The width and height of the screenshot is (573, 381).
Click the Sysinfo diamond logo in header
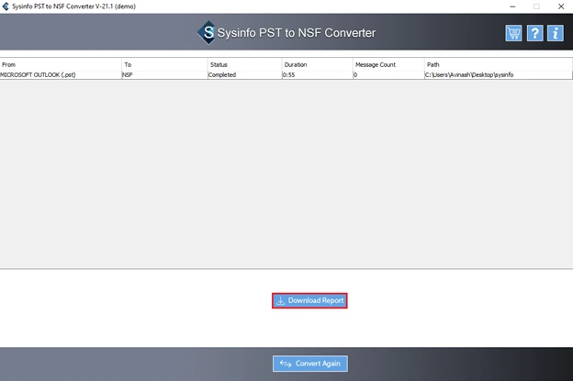(208, 32)
